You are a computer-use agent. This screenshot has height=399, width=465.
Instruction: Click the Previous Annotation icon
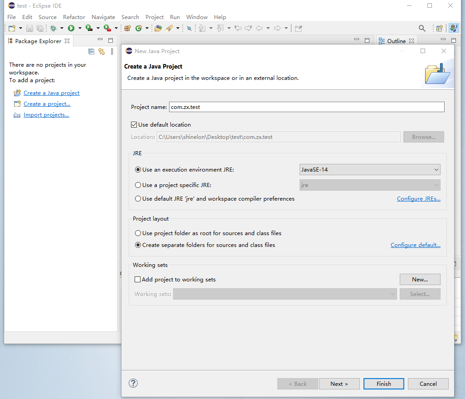pyautogui.click(x=220, y=28)
